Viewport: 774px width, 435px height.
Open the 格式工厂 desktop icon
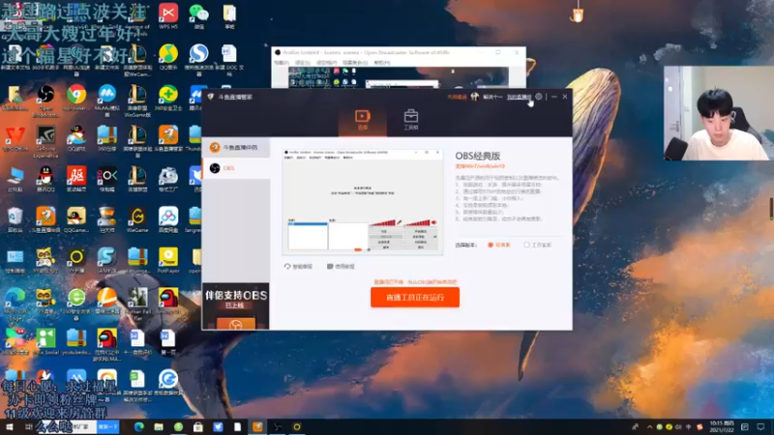(168, 180)
